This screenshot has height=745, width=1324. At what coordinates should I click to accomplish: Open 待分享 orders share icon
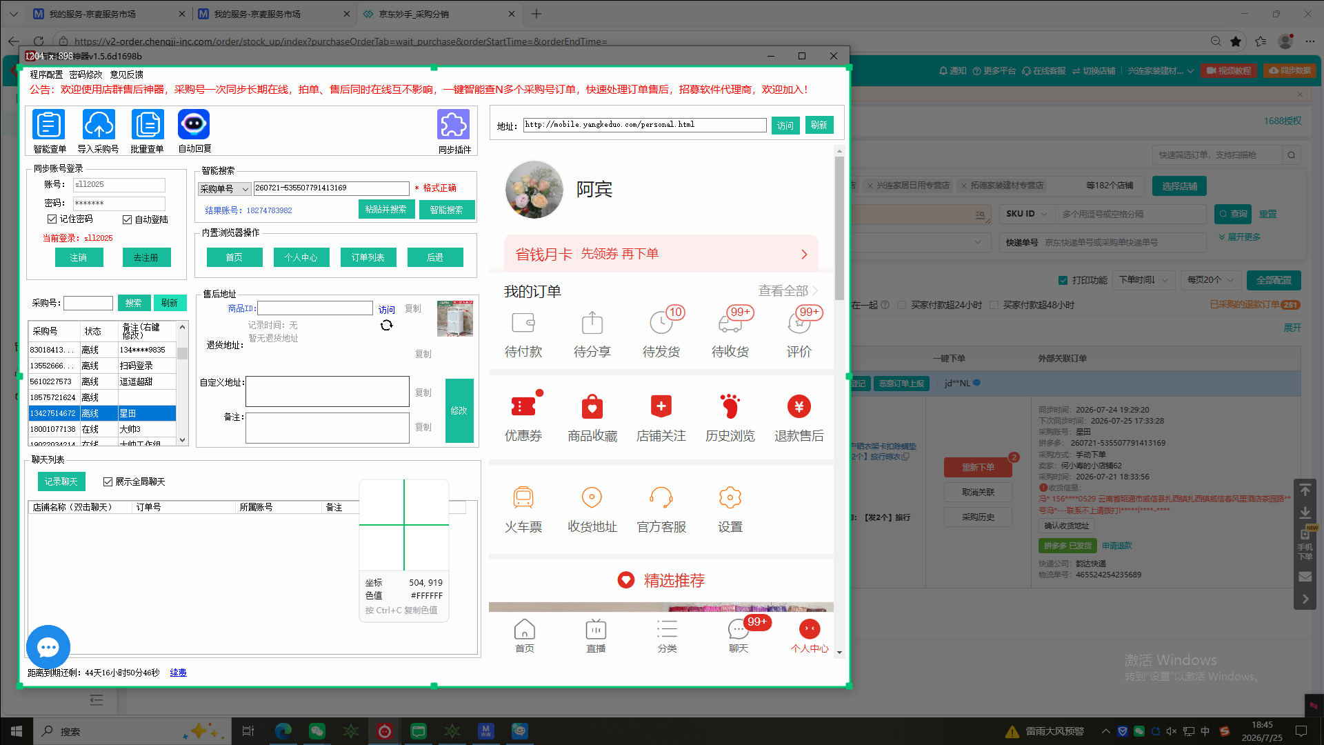592,322
